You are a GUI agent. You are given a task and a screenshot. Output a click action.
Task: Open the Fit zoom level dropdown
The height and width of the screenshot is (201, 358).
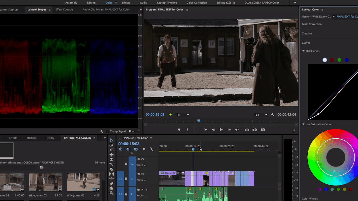(183, 115)
